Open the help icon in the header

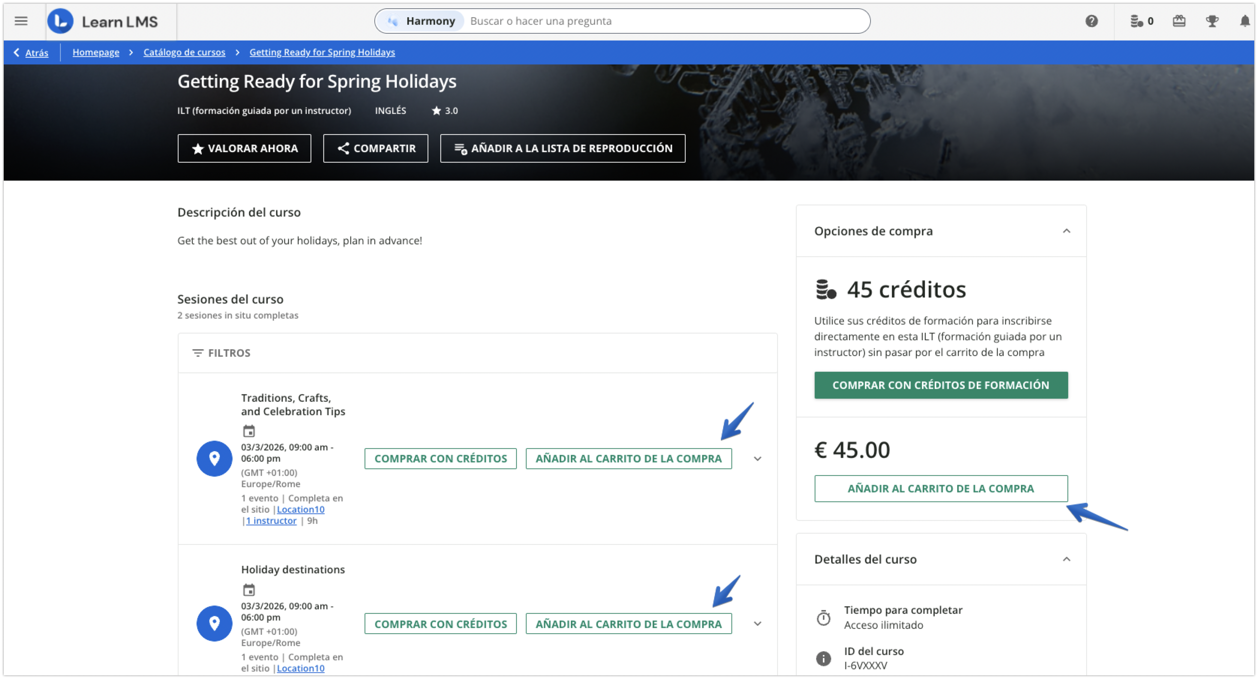pos(1092,21)
